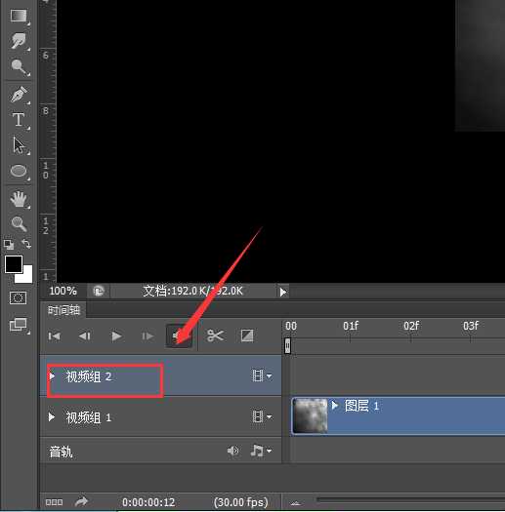Select the Horizontal Type tool
Screen dimensions: 505x512
pyautogui.click(x=19, y=120)
